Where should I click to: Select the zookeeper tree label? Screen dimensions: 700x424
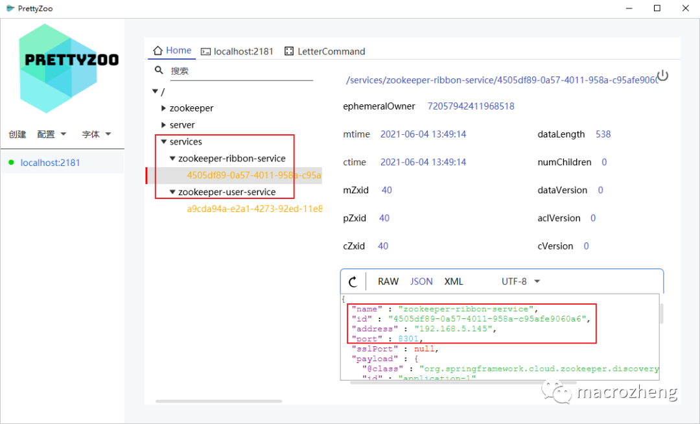(191, 108)
